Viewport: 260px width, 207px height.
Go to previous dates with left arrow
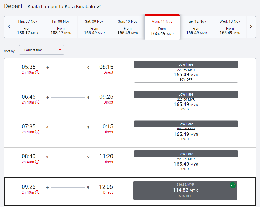(9, 27)
